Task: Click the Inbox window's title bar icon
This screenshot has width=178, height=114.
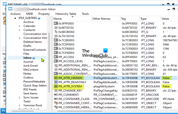Action: pos(10,9)
